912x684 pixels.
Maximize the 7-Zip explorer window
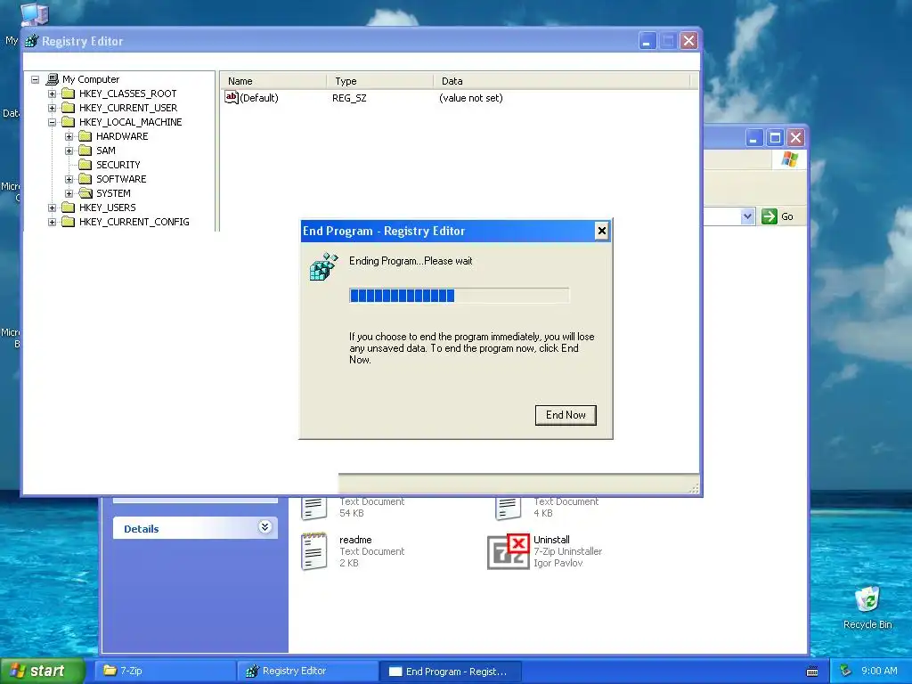click(775, 138)
